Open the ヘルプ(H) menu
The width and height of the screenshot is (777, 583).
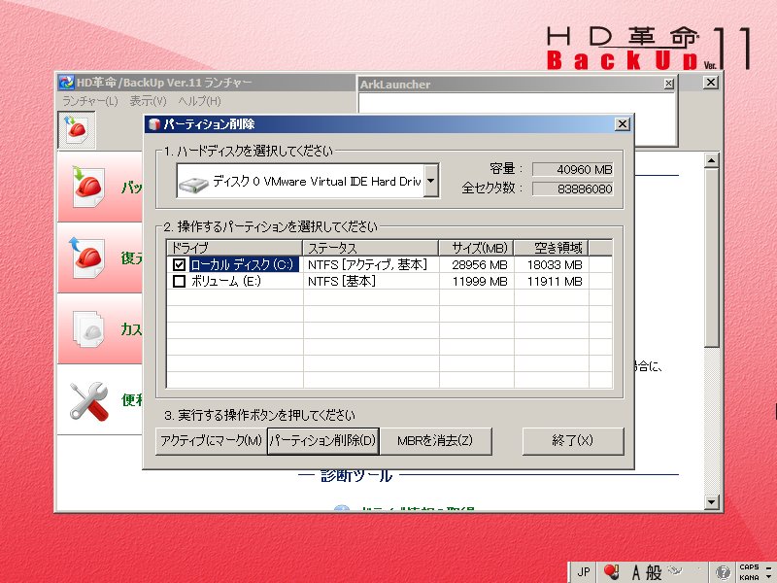[x=199, y=101]
